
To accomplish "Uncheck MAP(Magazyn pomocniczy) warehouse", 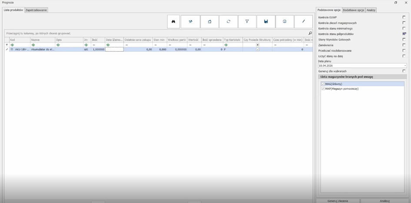I will pos(323,88).
